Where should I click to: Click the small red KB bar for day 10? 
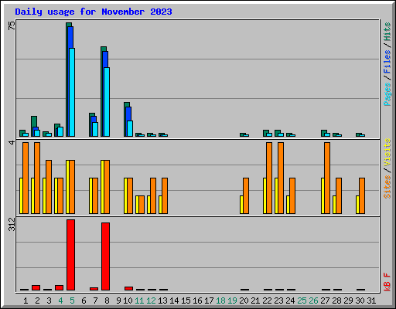(x=128, y=288)
